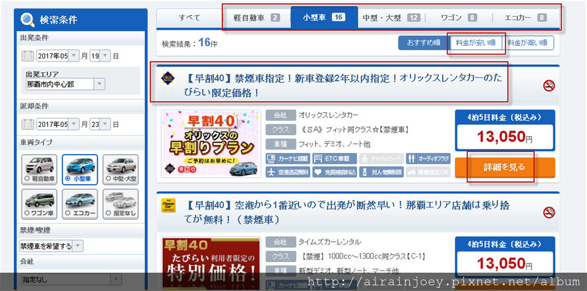
Task: Click the search conditions magnifier icon
Action: [28, 20]
